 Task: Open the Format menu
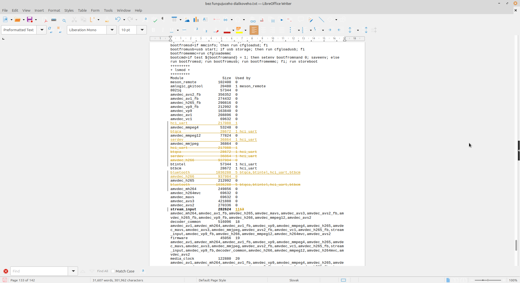click(54, 10)
